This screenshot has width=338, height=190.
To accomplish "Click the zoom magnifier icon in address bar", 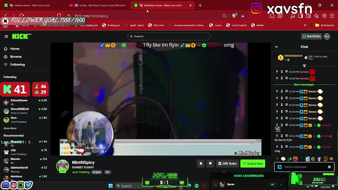I will (224, 16).
